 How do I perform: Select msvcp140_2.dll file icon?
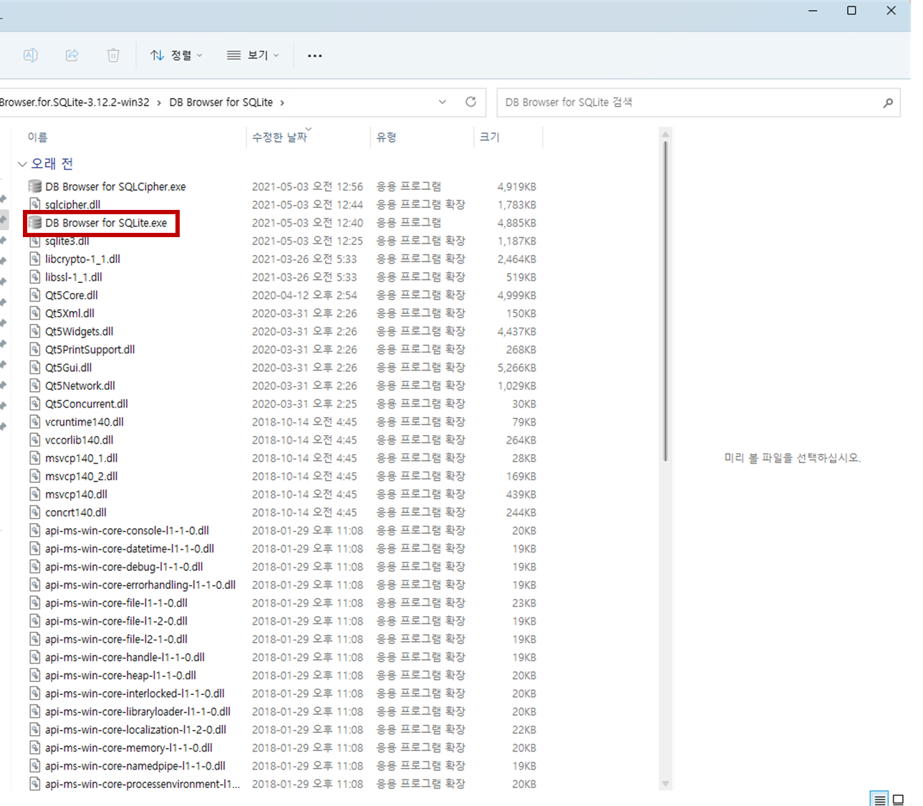[34, 476]
